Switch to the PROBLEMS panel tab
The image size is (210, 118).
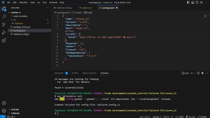[x=59, y=73]
